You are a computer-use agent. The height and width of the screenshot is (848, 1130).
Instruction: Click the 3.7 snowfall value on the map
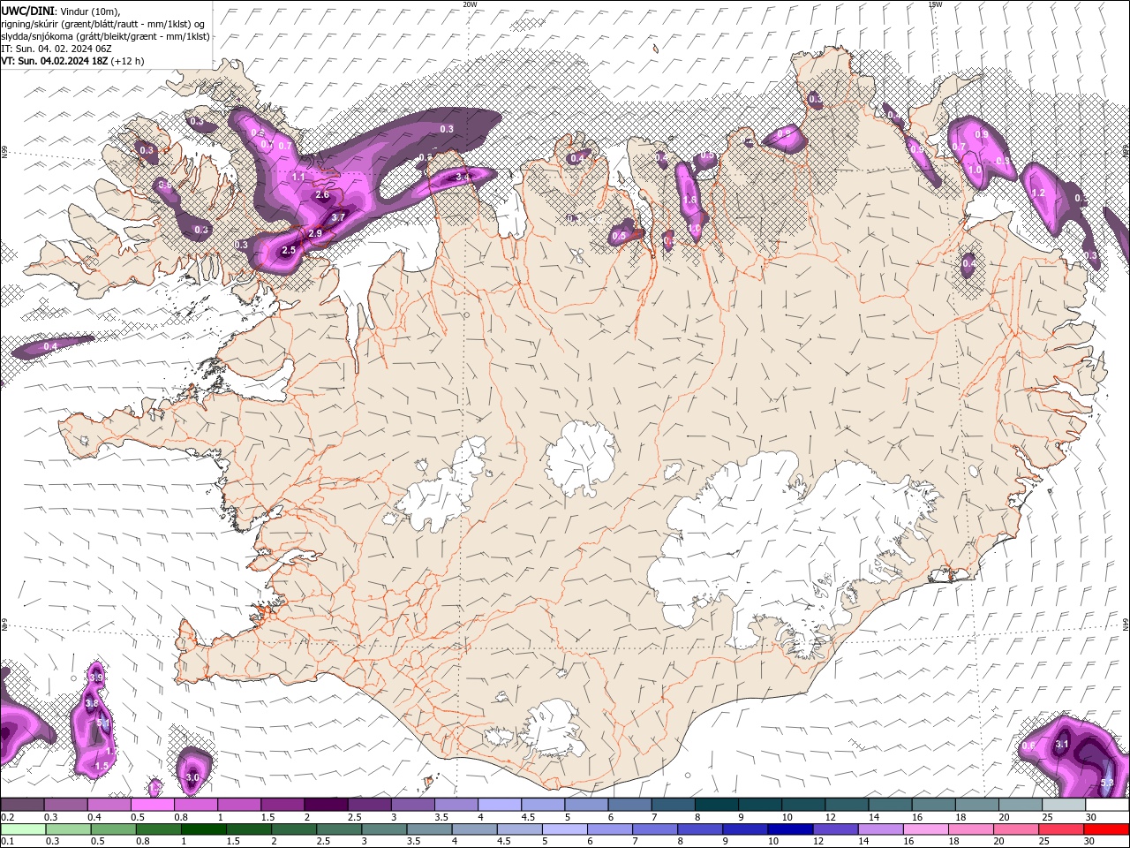(338, 217)
